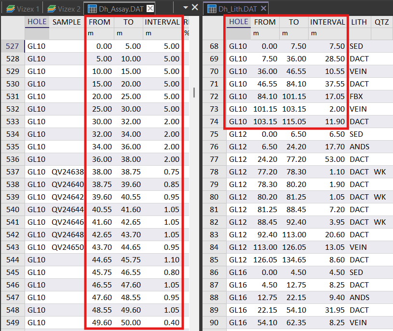The width and height of the screenshot is (393, 331).
Task: Close the Dh_Assay.DAT tab
Action: point(150,8)
